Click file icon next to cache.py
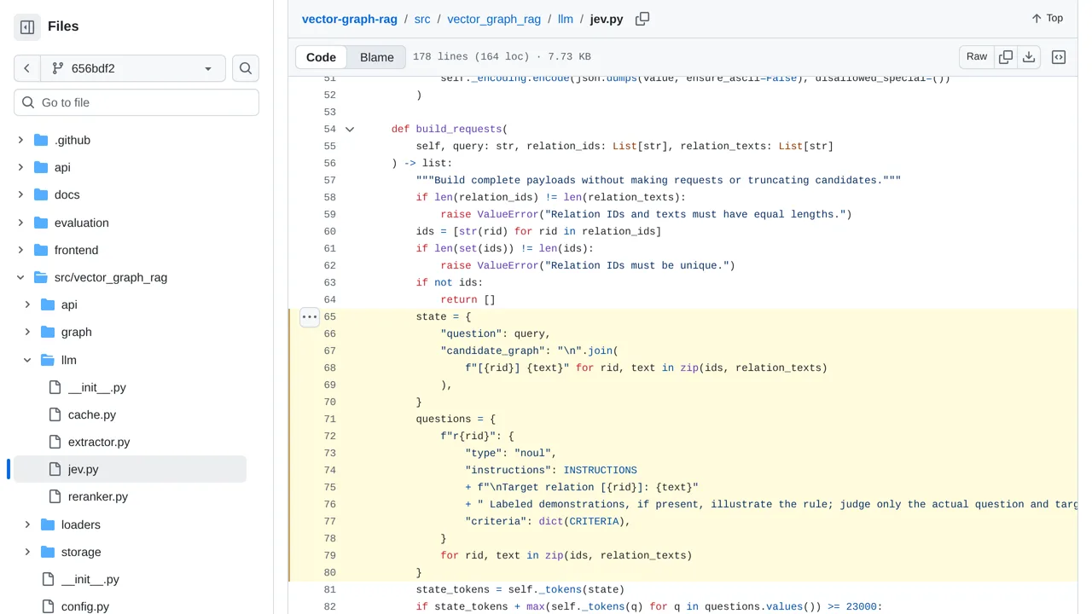Viewport: 1092px width, 614px height. pos(55,414)
